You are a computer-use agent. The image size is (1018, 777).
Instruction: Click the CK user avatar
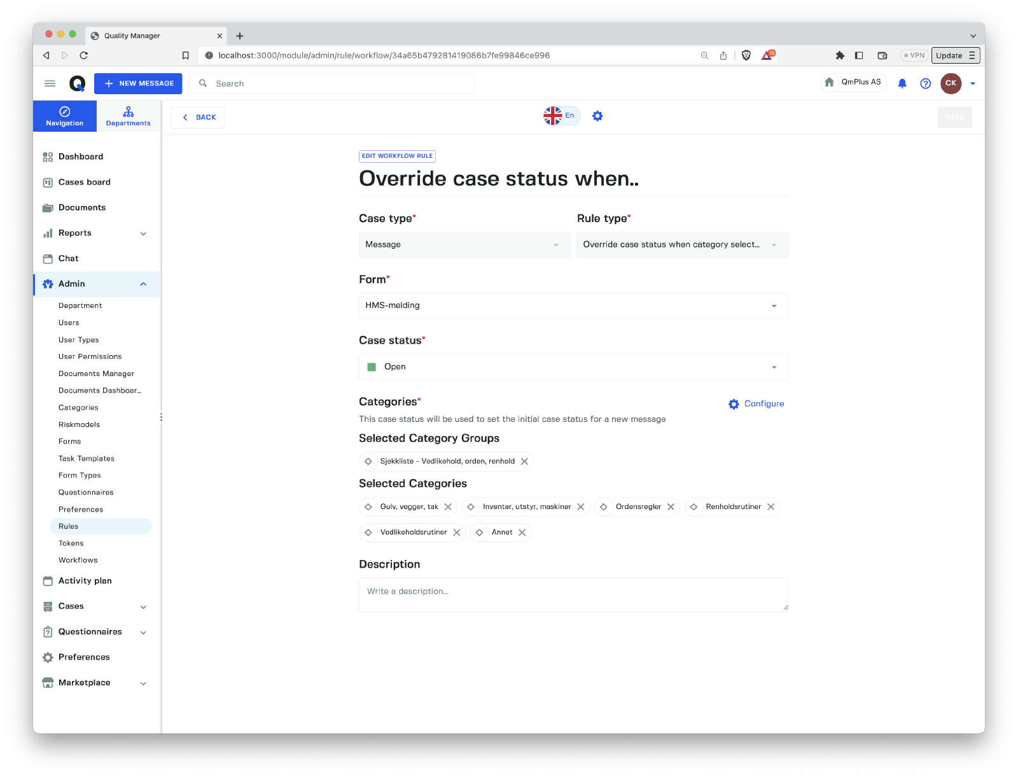pyautogui.click(x=951, y=83)
